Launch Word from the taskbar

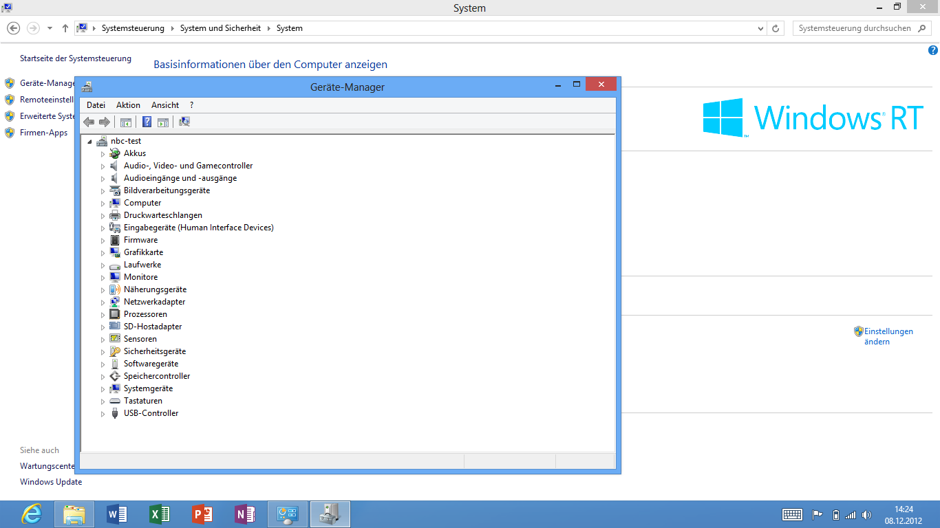pos(117,514)
